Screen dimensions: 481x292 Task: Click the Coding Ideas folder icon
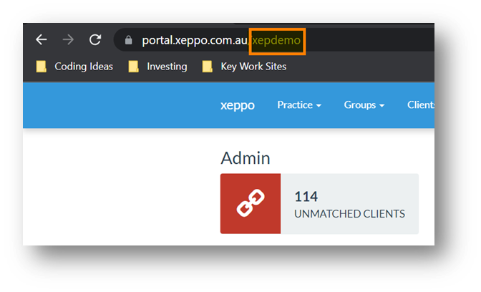click(41, 67)
